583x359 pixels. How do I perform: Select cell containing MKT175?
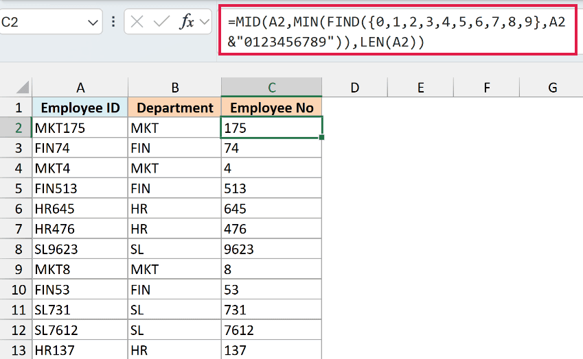pyautogui.click(x=80, y=128)
